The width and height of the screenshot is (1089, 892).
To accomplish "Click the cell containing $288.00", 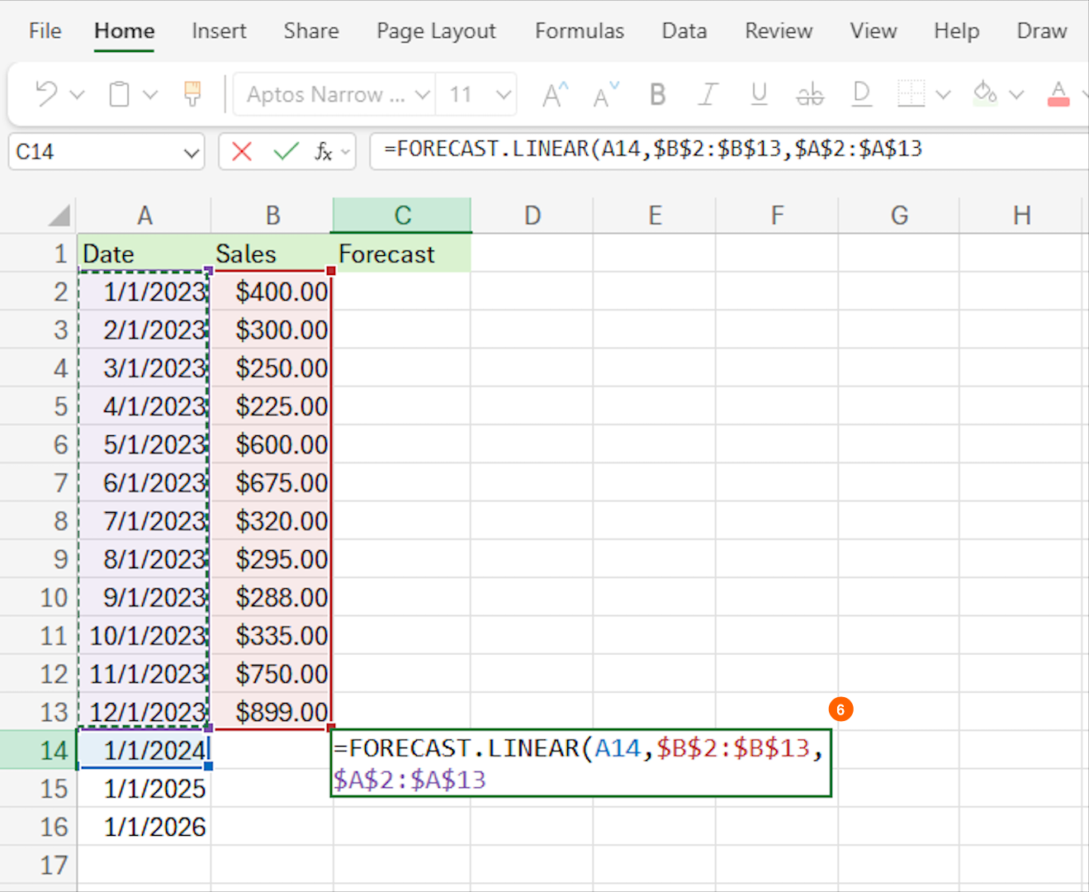I will pos(272,597).
